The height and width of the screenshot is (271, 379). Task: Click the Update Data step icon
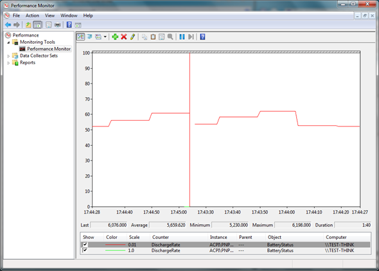tap(191, 37)
